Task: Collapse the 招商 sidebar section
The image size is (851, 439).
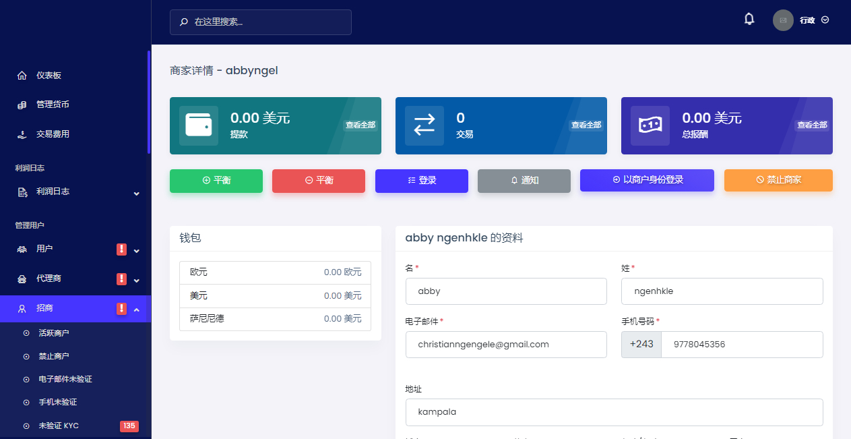Action: point(136,310)
